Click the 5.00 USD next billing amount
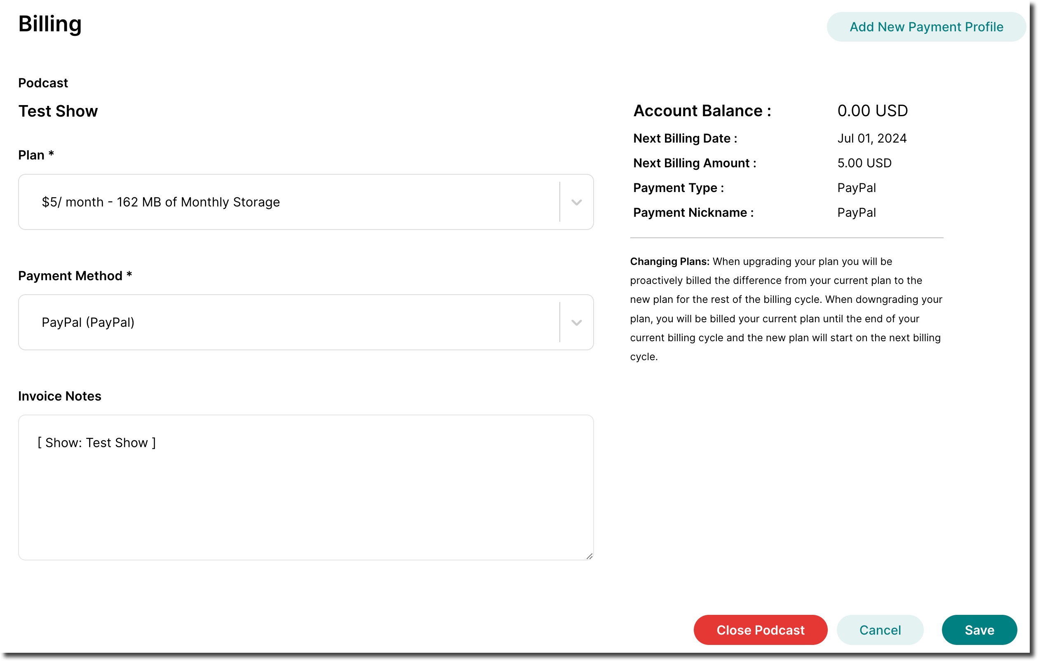Viewport: 1038px width, 661px height. (x=864, y=163)
